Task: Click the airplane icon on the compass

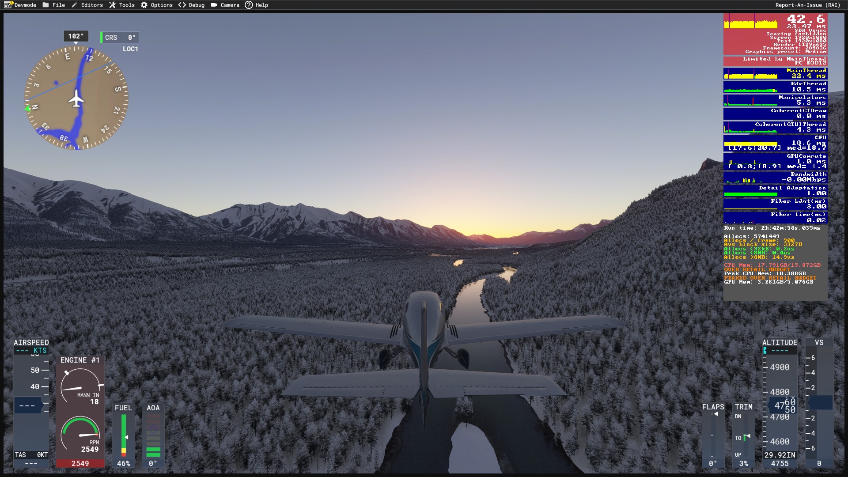Action: (77, 98)
